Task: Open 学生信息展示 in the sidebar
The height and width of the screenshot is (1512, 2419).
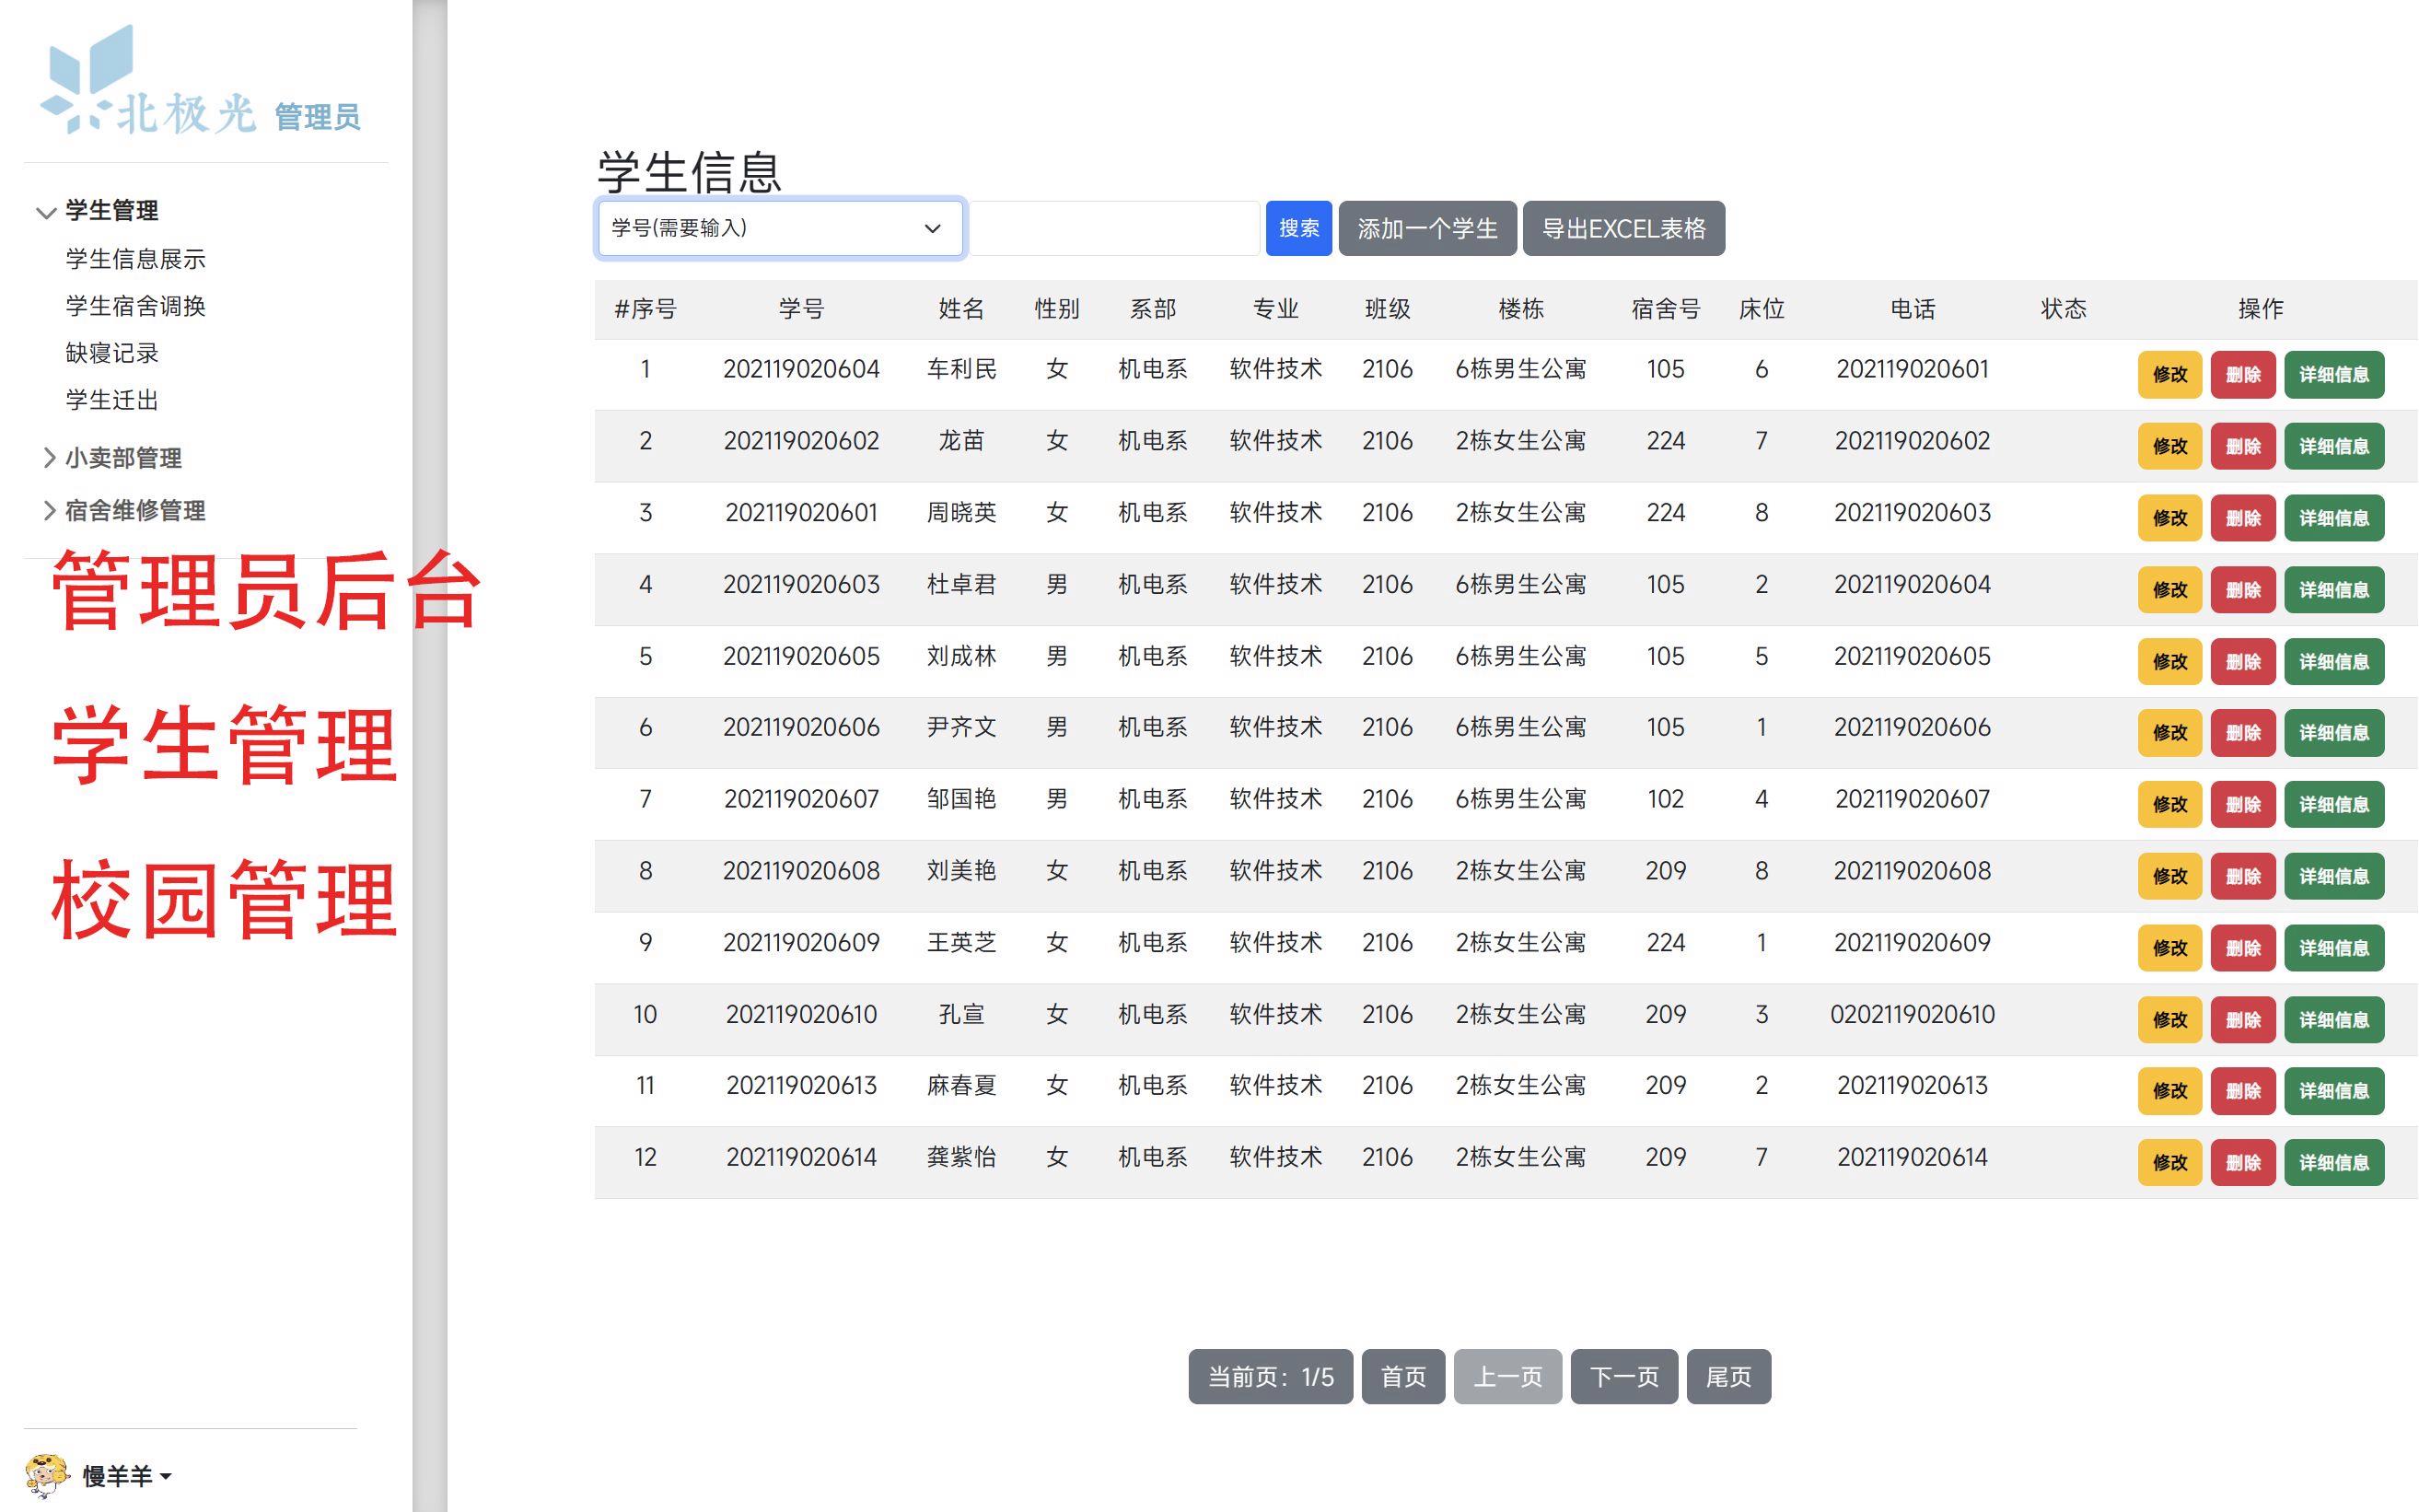Action: pos(136,259)
